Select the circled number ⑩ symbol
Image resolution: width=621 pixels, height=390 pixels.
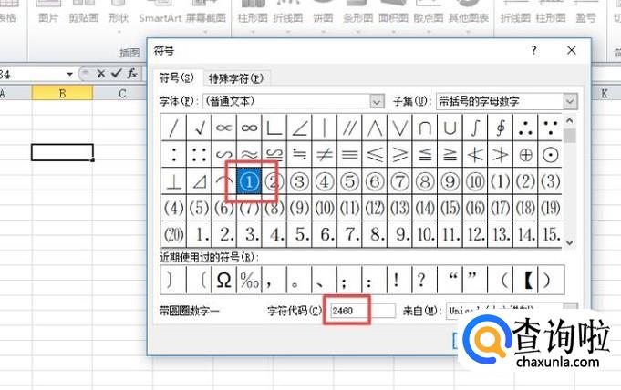pos(475,181)
